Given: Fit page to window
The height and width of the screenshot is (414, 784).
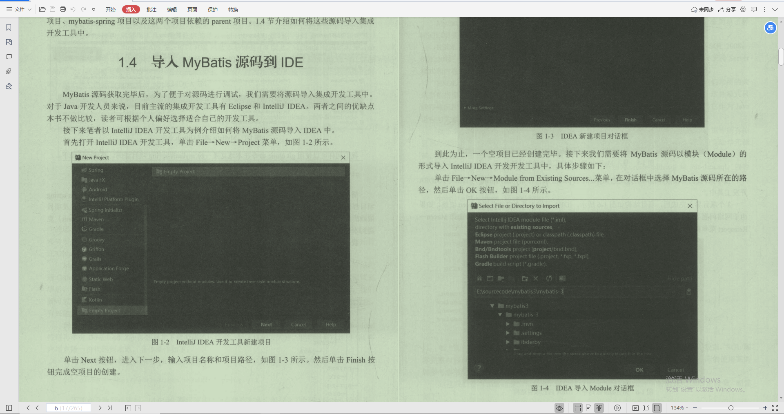Looking at the screenshot, I should pyautogui.click(x=646, y=408).
